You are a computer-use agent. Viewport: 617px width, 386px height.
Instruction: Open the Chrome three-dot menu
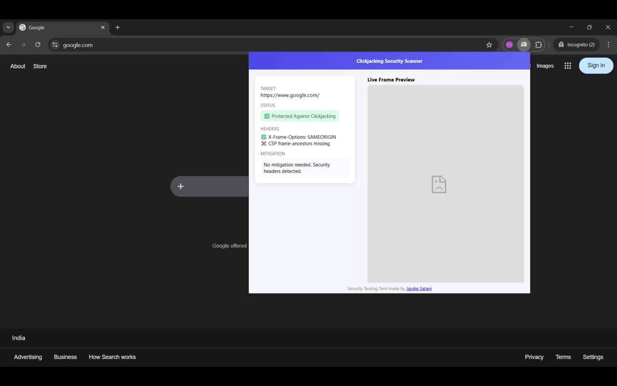coord(608,45)
